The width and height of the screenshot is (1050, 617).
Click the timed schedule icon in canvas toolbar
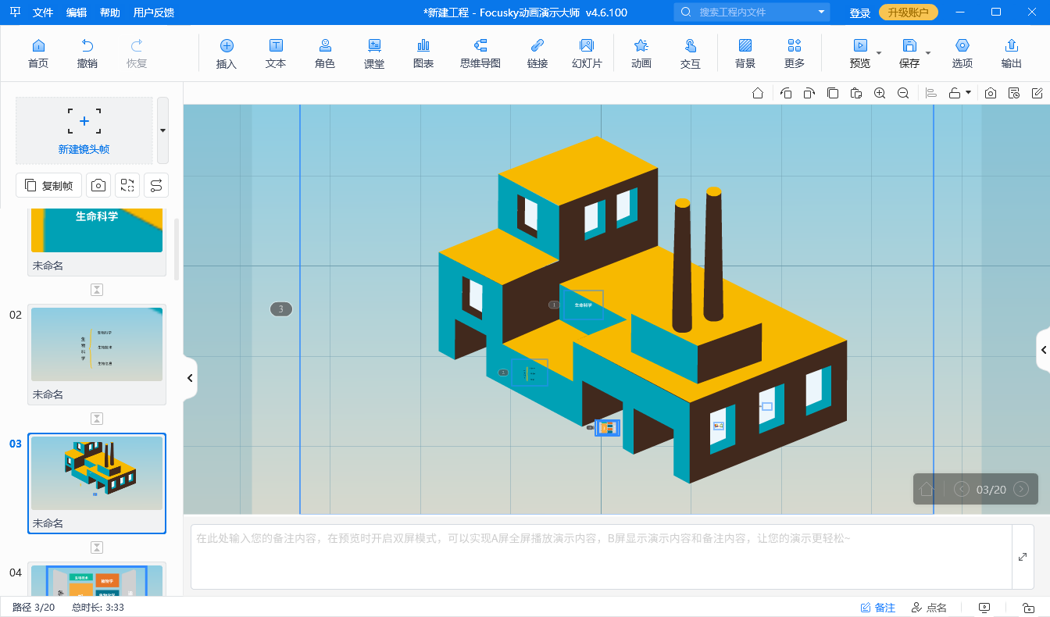[x=1014, y=93]
